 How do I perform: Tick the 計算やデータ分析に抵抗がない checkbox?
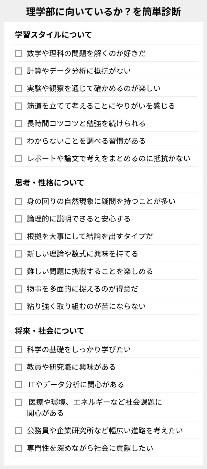coord(18,71)
